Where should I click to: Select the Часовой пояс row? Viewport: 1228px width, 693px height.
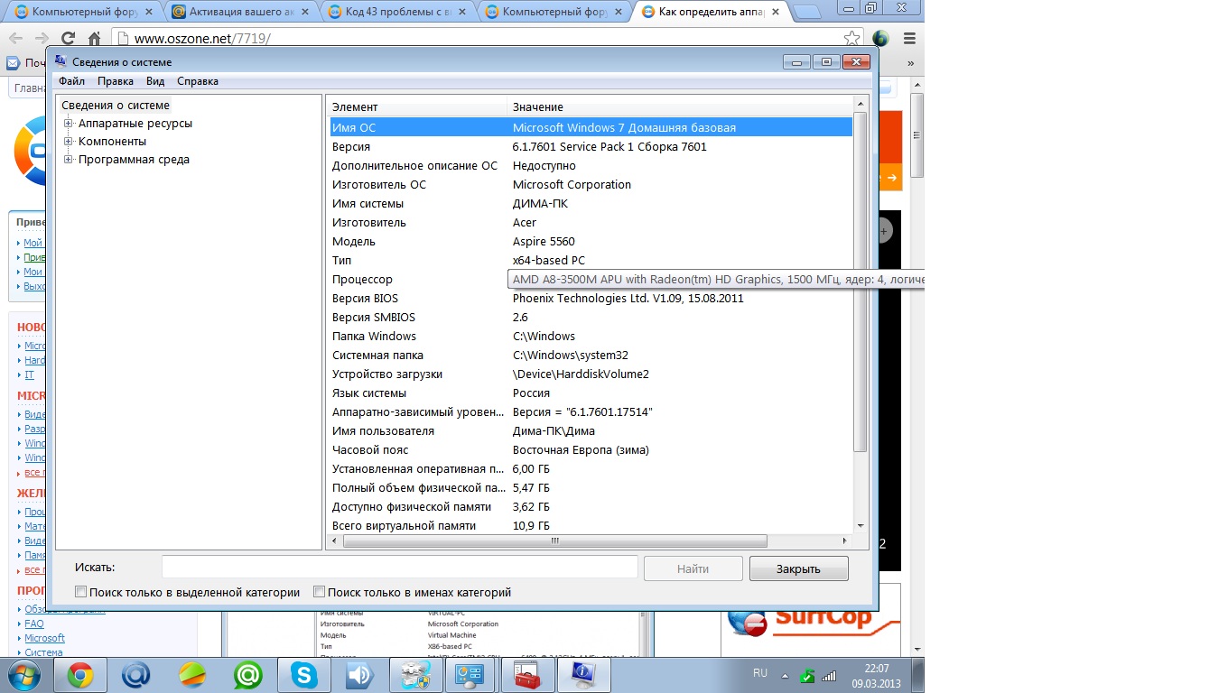tap(590, 449)
